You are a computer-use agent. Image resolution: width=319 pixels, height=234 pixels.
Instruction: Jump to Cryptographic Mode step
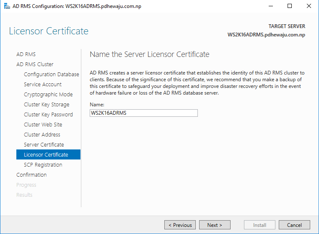pyautogui.click(x=48, y=95)
